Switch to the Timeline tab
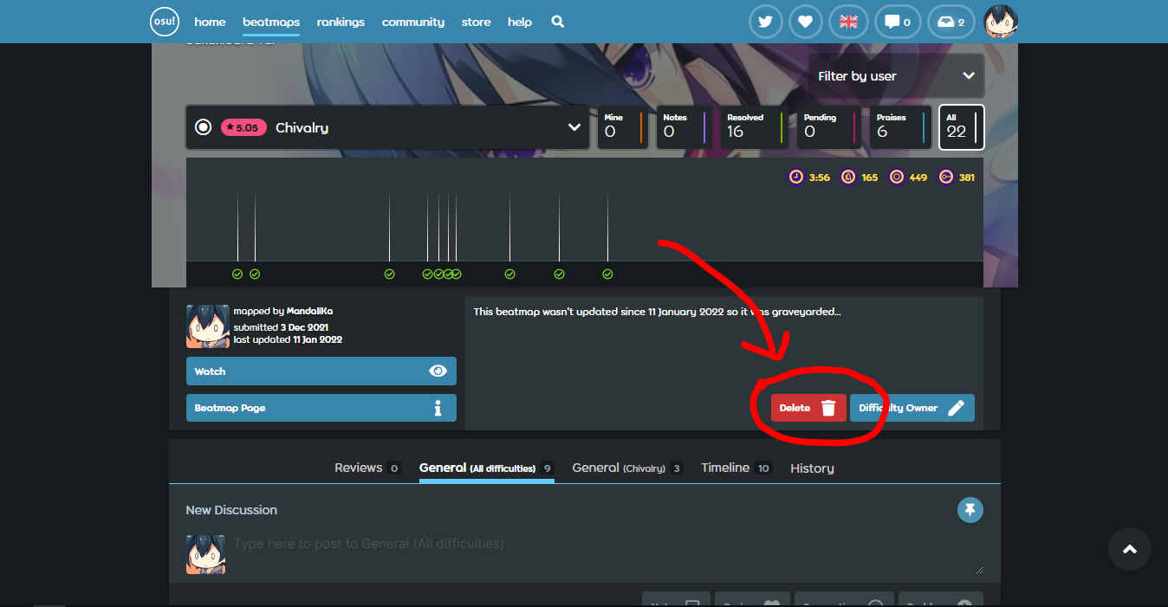 [x=736, y=468]
